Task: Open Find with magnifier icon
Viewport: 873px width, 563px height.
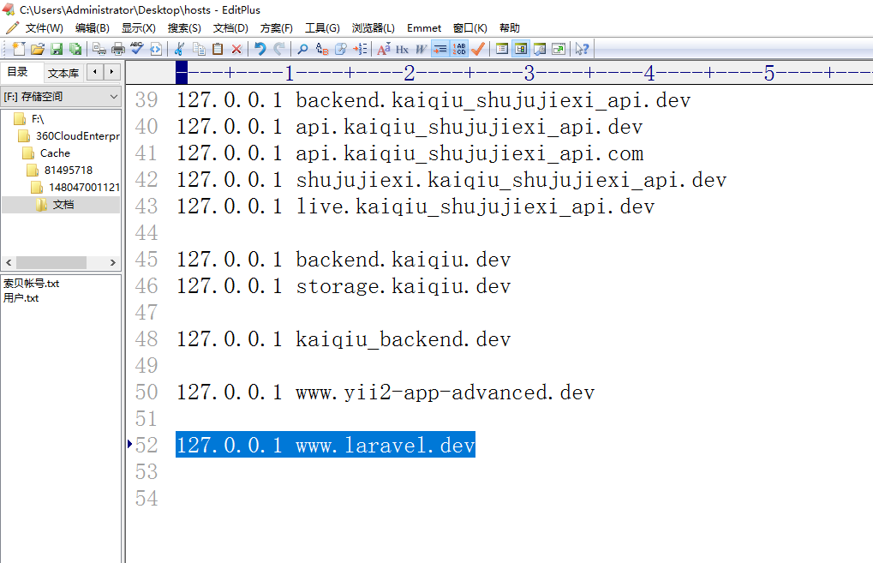Action: click(302, 49)
